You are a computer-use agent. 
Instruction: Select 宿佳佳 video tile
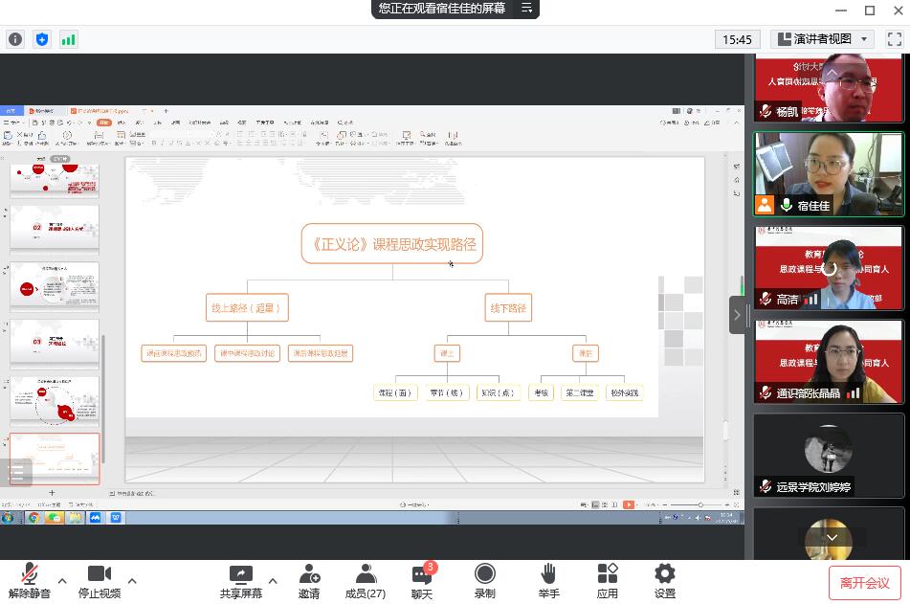[828, 174]
